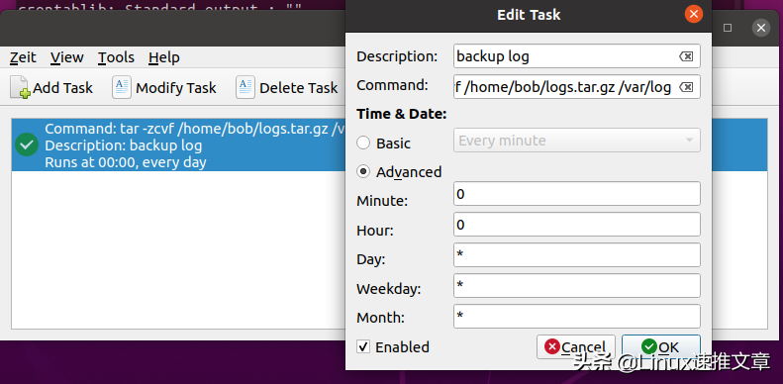
Task: Toggle the Enabled checkbox
Action: 363,346
